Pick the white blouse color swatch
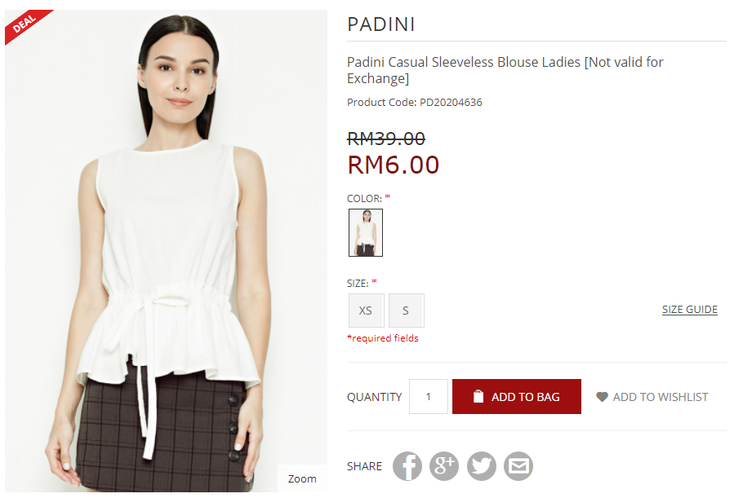 coord(366,232)
